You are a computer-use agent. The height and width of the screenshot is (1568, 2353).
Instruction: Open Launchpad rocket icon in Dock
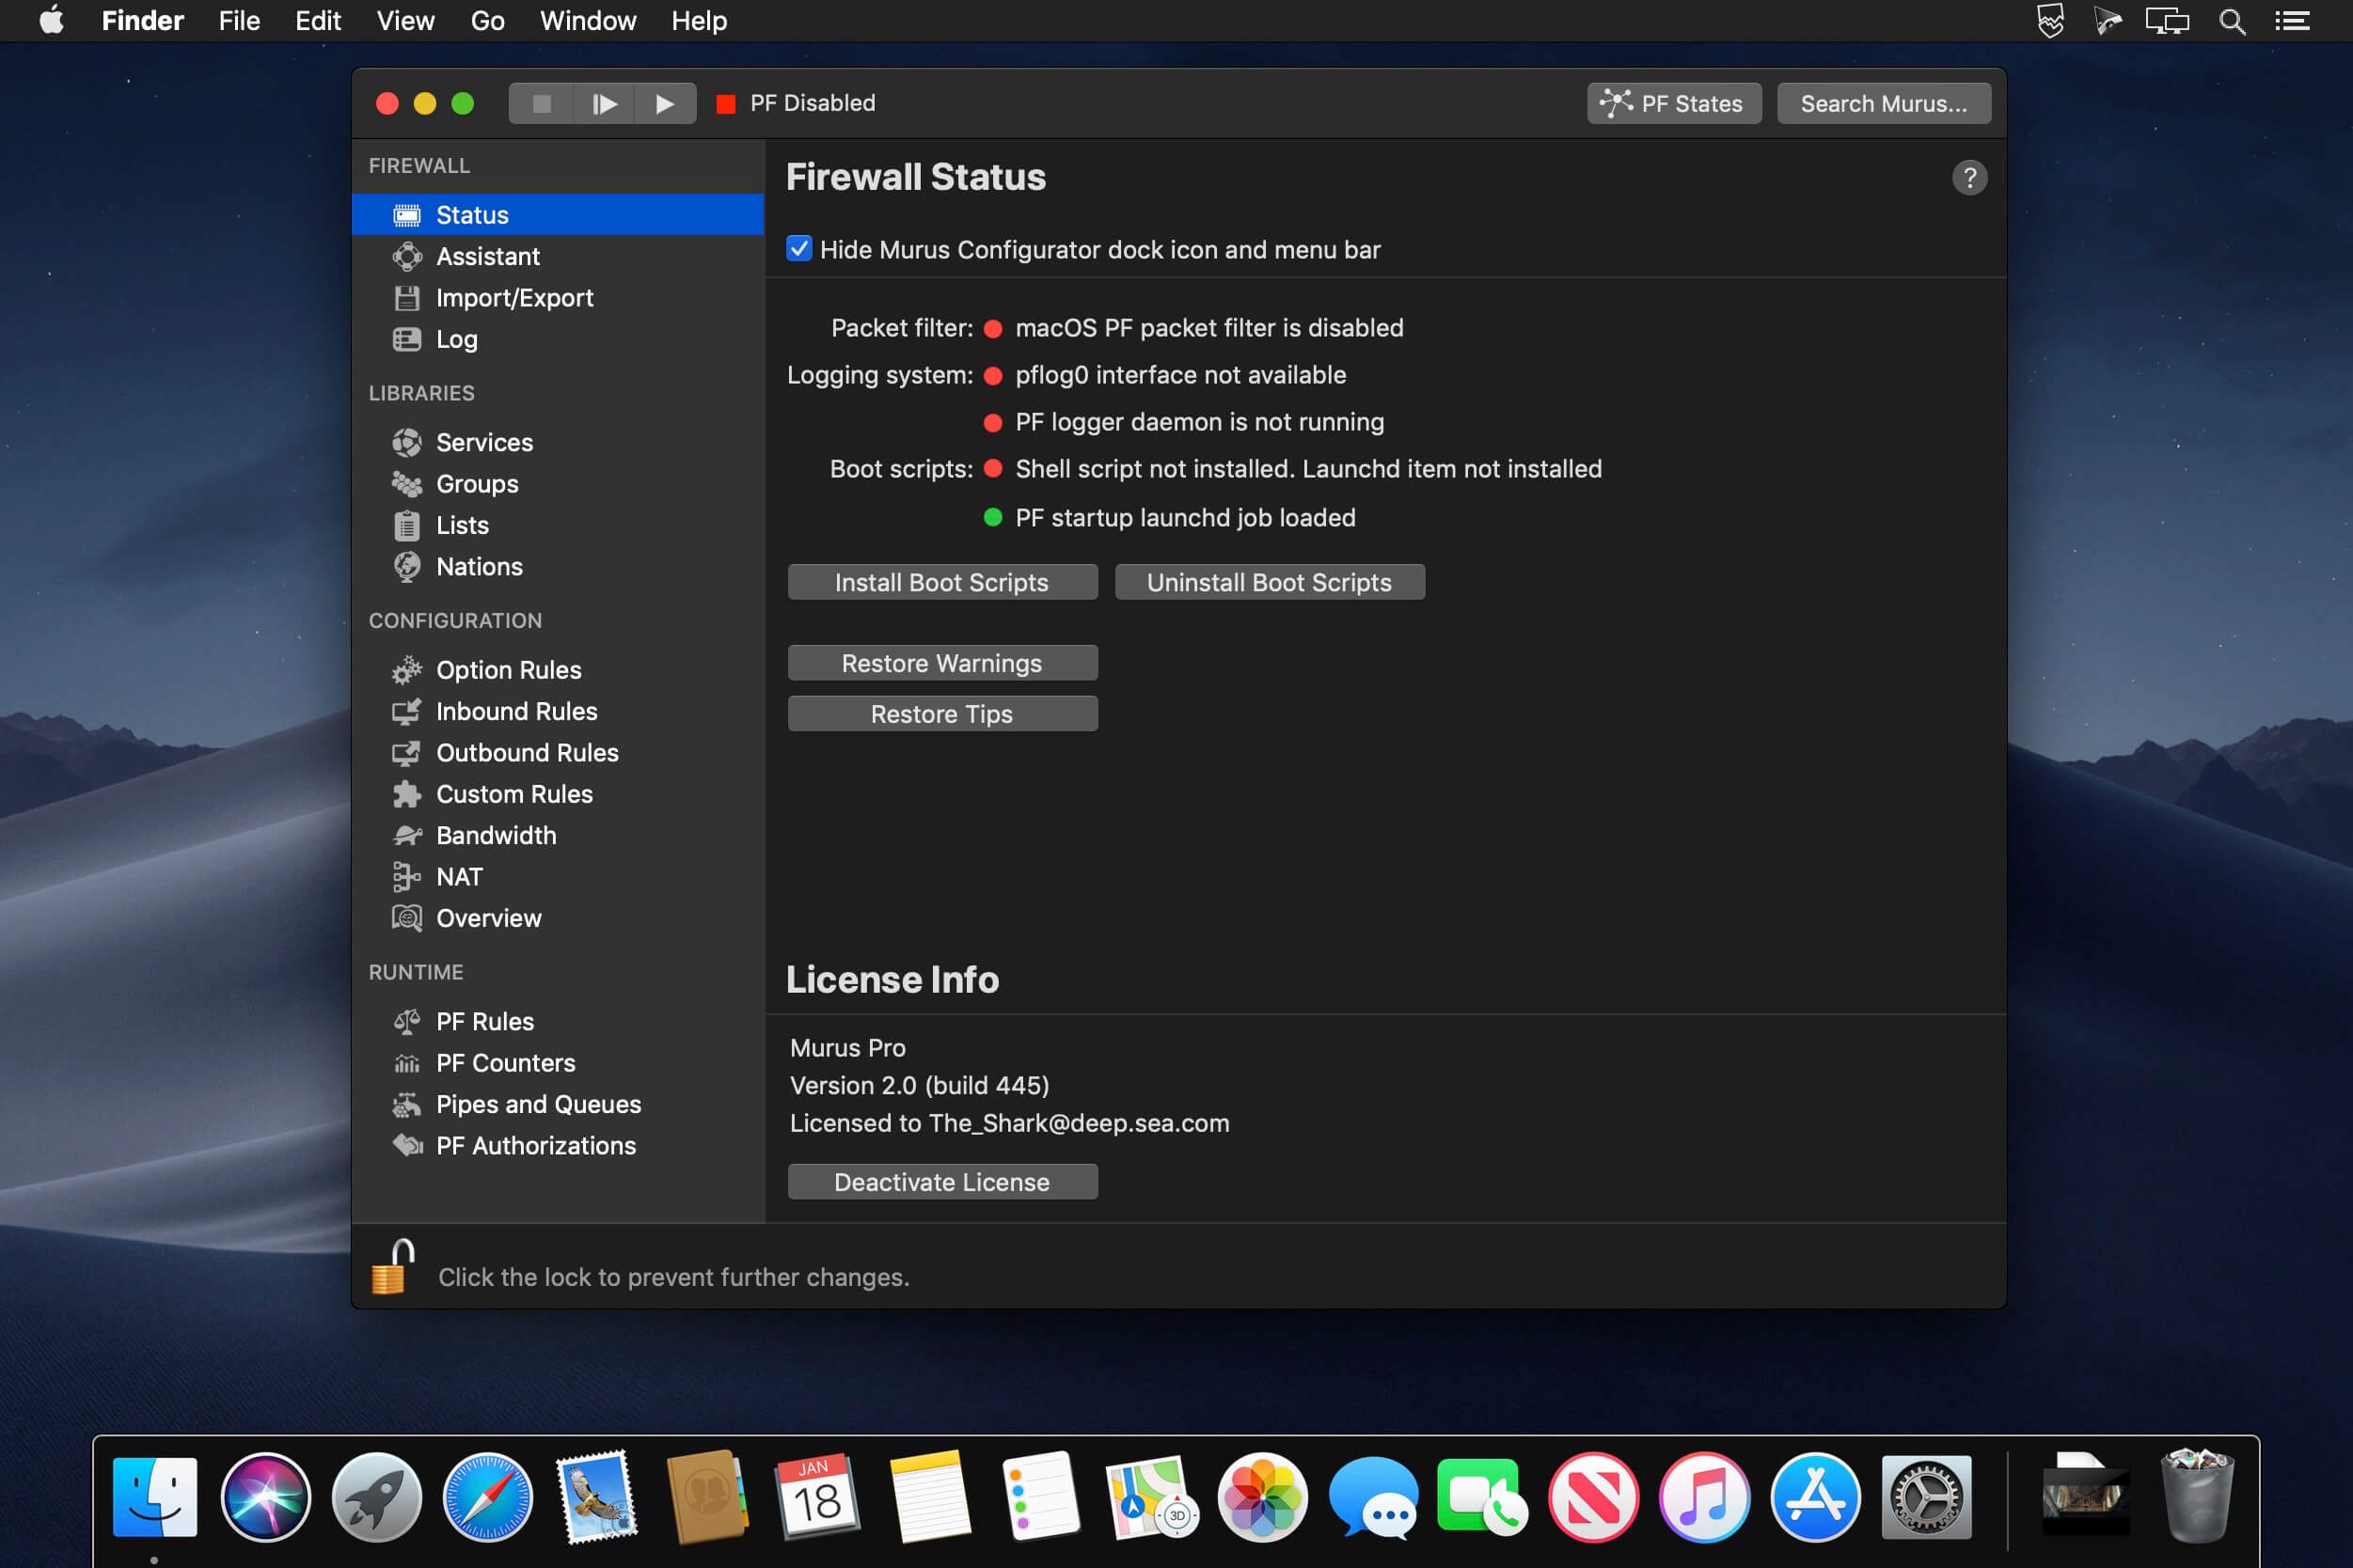point(376,1497)
